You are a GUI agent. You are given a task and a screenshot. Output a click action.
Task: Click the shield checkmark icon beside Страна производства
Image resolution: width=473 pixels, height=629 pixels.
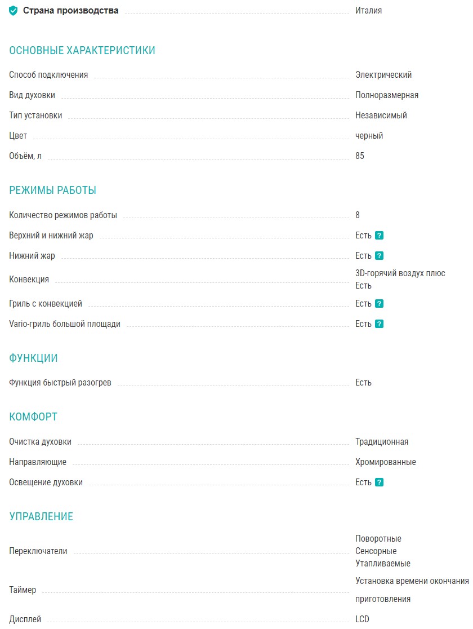pos(14,11)
